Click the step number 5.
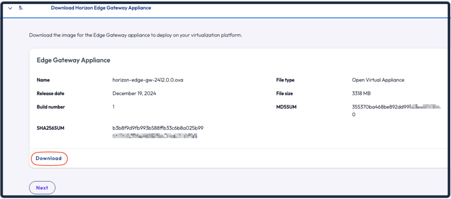Image resolution: width=451 pixels, height=199 pixels. pyautogui.click(x=21, y=8)
